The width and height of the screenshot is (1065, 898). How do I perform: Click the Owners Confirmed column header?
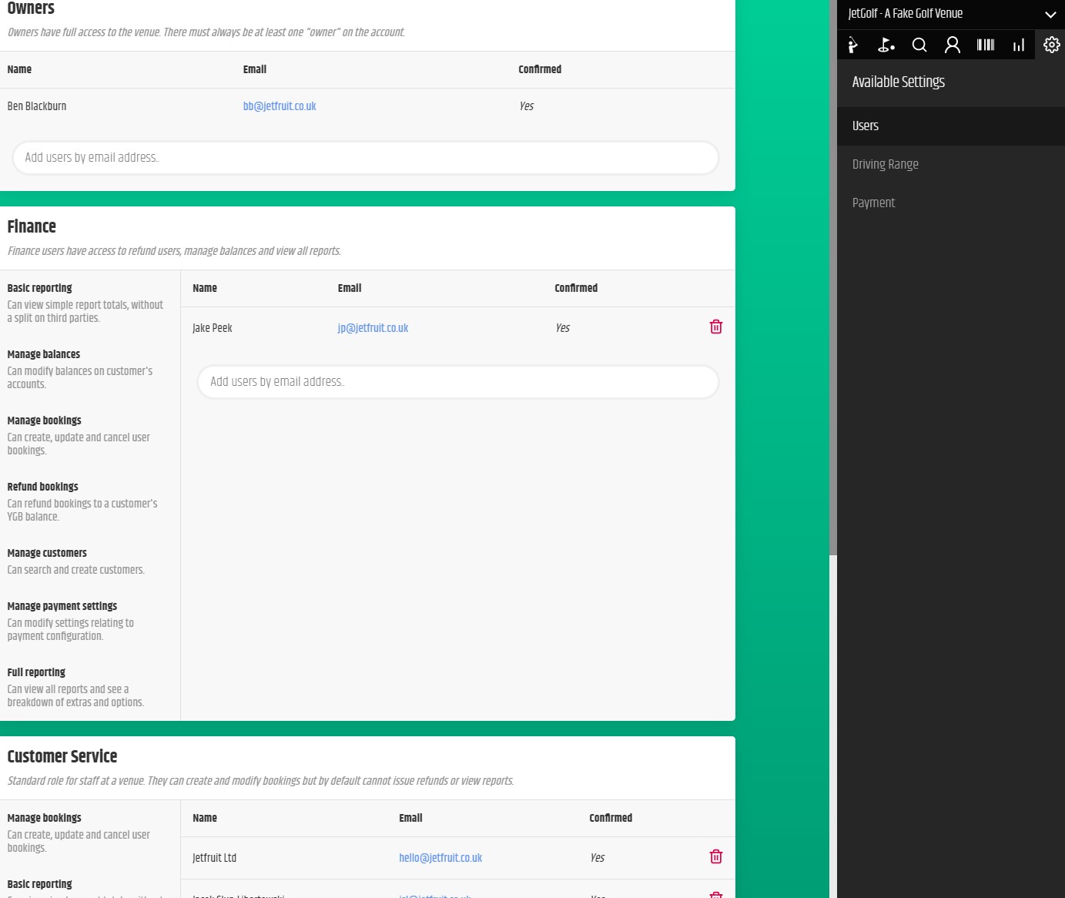540,69
